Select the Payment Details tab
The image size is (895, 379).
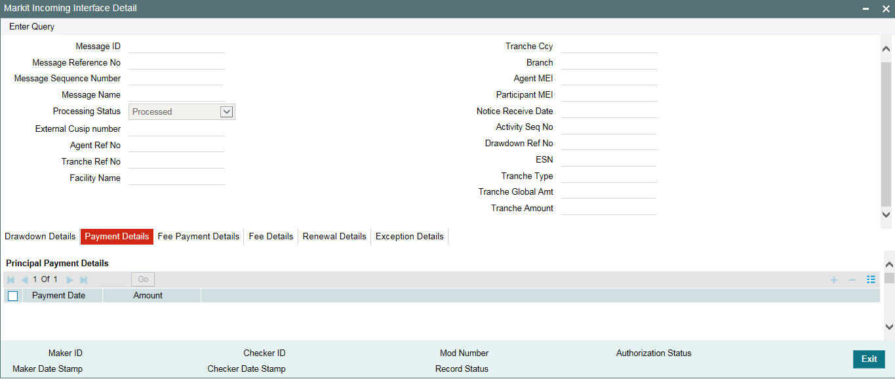click(x=117, y=237)
